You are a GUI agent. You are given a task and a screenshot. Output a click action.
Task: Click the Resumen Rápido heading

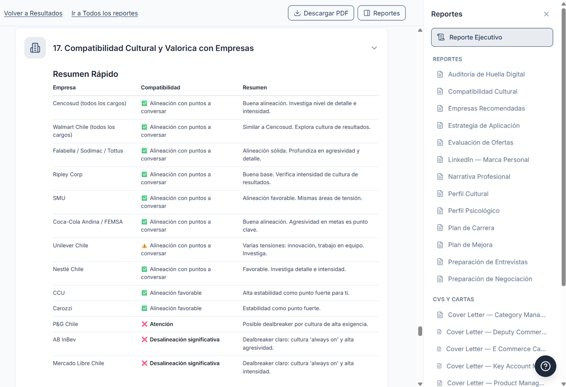coord(85,74)
